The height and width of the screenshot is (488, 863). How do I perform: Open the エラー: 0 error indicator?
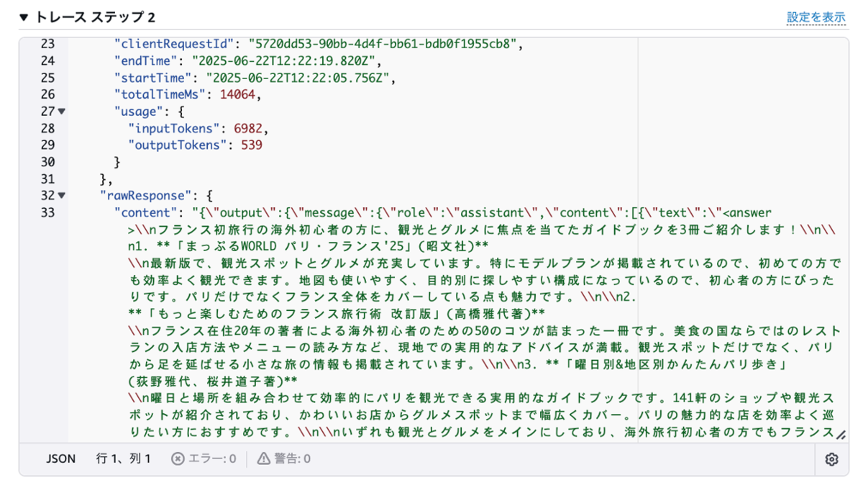[204, 458]
